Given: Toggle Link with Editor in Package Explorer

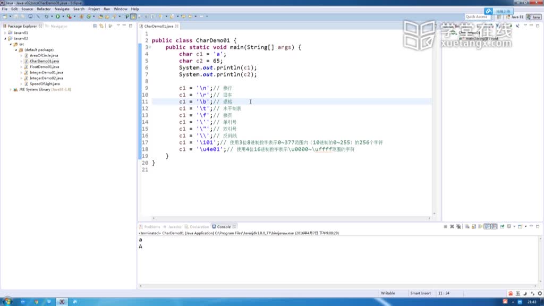Looking at the screenshot, I should 101,25.
